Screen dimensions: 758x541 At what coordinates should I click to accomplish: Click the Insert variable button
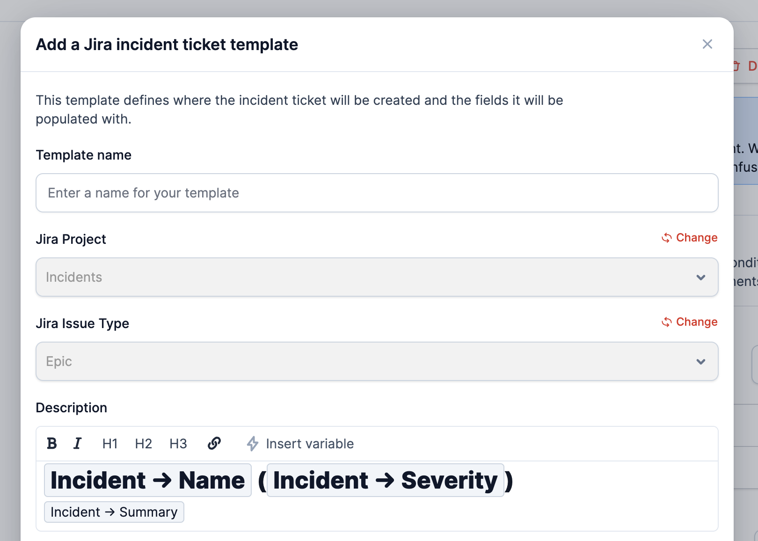click(300, 443)
